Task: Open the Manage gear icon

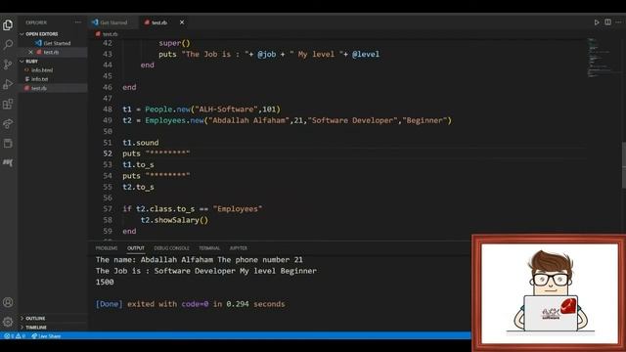Action: [x=8, y=322]
